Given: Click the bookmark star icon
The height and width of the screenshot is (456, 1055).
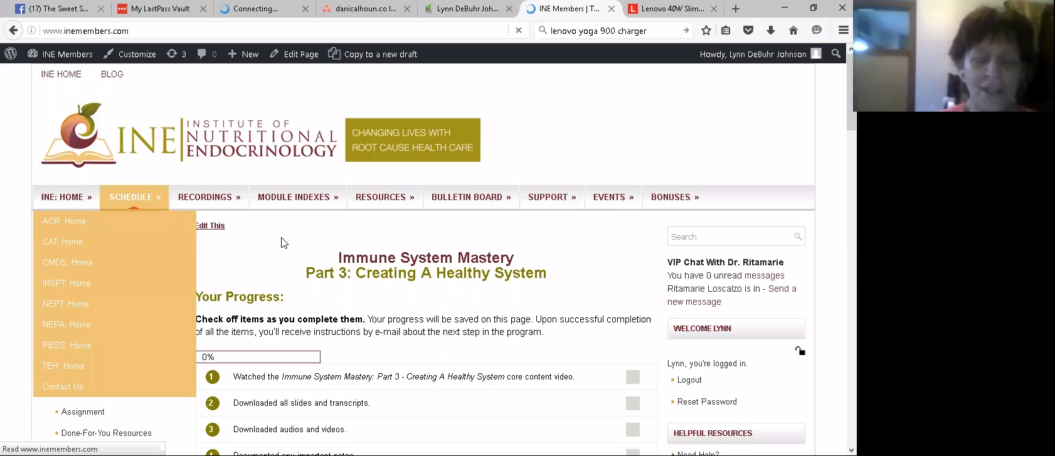Looking at the screenshot, I should [706, 30].
